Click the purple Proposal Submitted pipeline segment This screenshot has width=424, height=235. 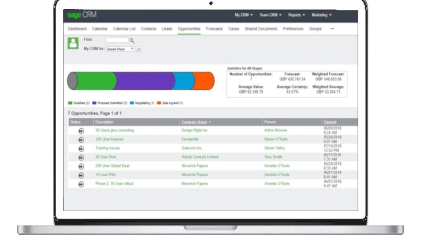coord(144,81)
